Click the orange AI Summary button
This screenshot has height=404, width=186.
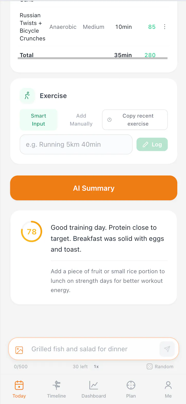pos(94,188)
